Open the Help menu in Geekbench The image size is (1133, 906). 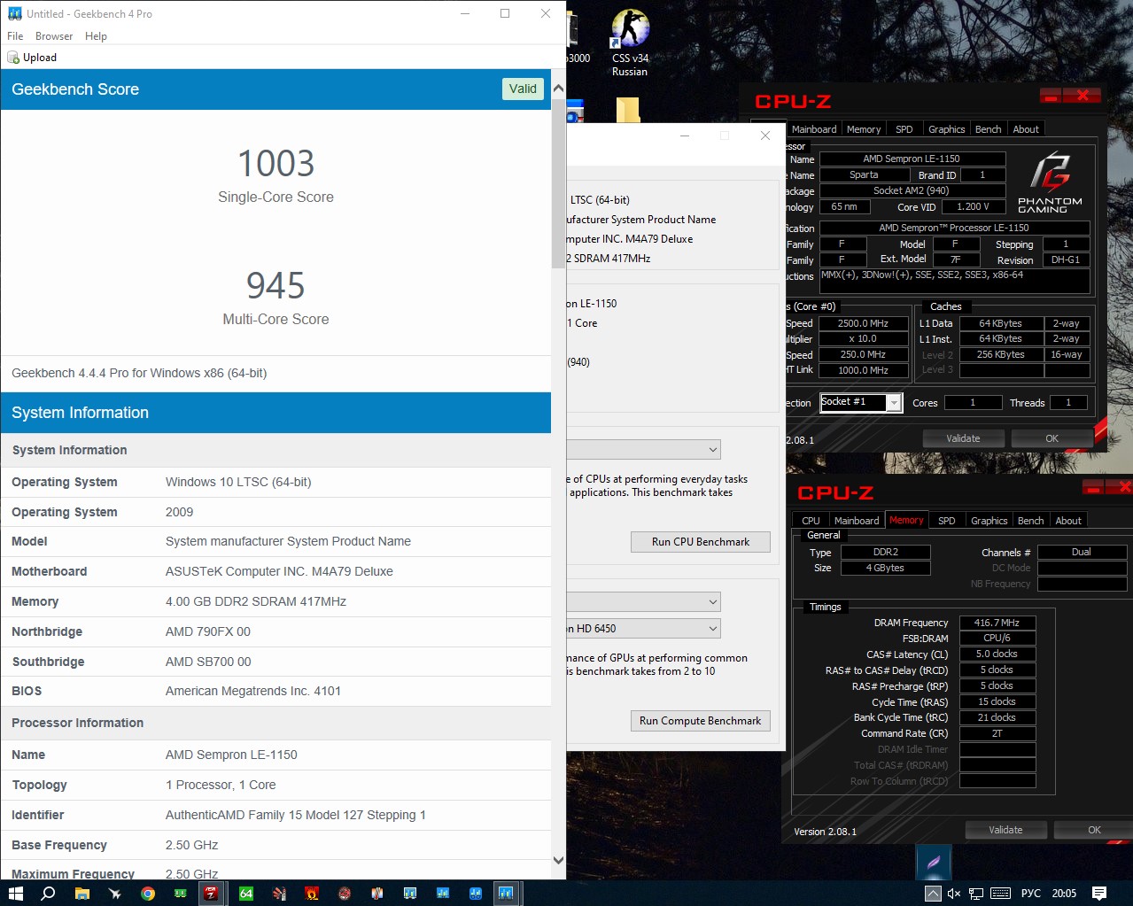pos(96,36)
